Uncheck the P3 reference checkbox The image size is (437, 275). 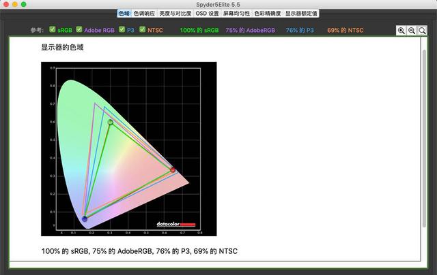[122, 29]
